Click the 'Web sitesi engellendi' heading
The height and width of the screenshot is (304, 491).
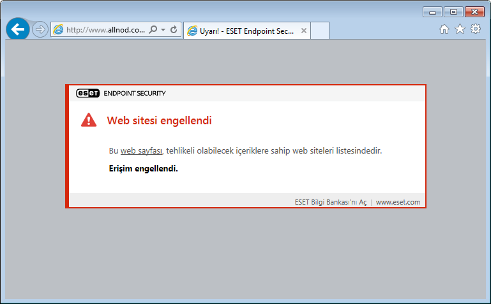pos(159,120)
